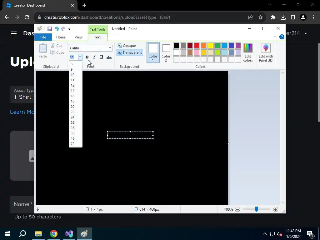This screenshot has width=320, height=240.
Task: Select the Color 2 button
Action: pyautogui.click(x=166, y=52)
